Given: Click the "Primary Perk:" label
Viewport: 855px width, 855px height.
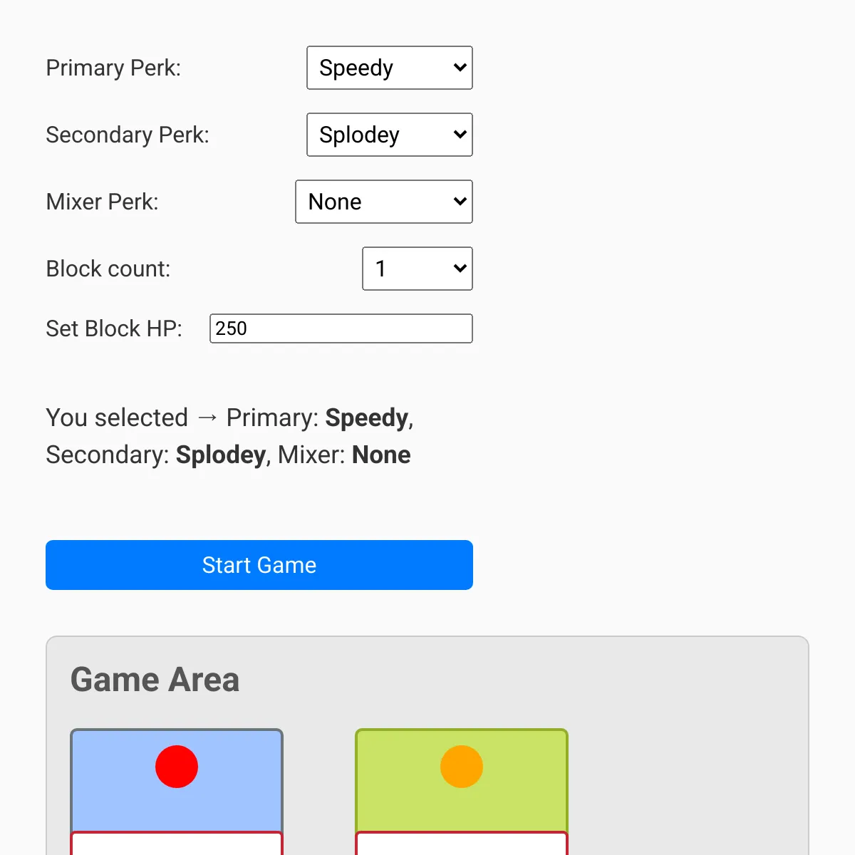Looking at the screenshot, I should point(113,68).
